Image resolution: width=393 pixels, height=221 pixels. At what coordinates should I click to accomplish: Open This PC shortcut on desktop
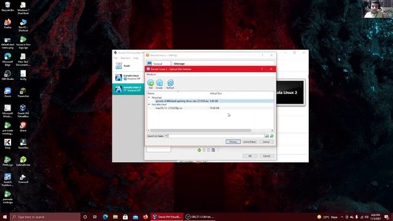point(23,25)
